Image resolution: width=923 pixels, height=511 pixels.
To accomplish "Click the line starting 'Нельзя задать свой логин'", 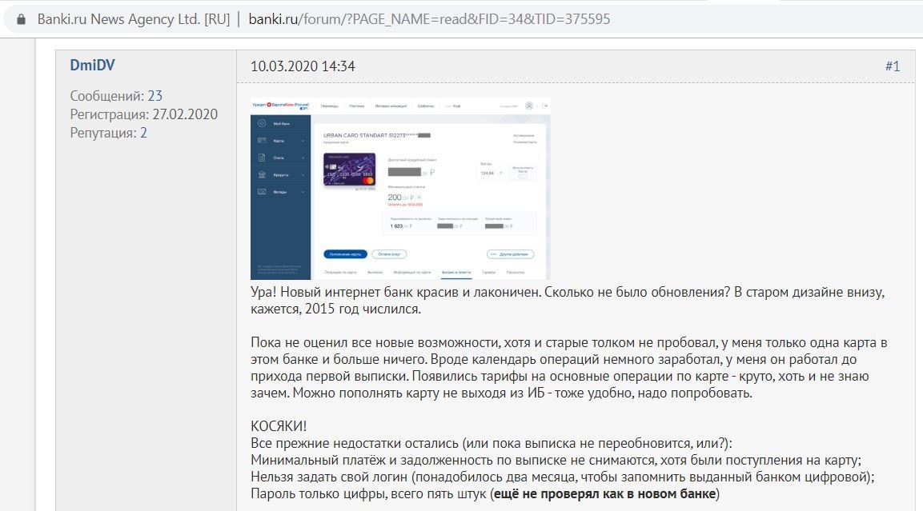I will (563, 477).
